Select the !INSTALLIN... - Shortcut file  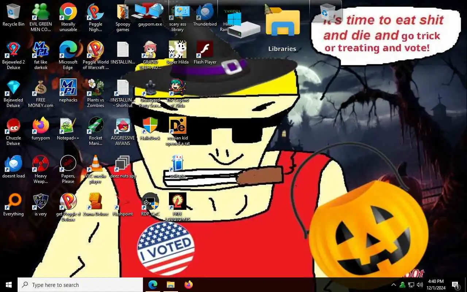[x=123, y=93]
